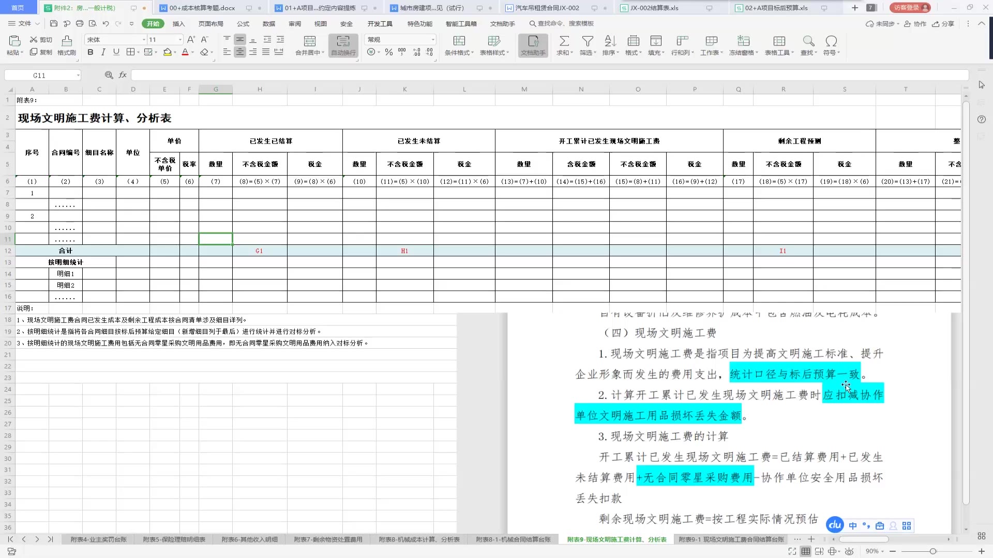
Task: Toggle horizontal center alignment
Action: click(x=240, y=52)
